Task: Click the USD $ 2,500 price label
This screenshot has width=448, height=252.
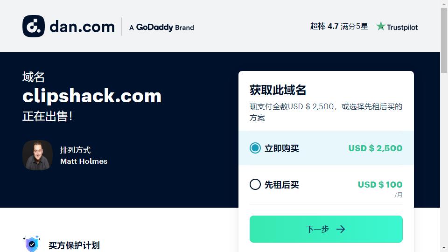Action: [x=375, y=148]
